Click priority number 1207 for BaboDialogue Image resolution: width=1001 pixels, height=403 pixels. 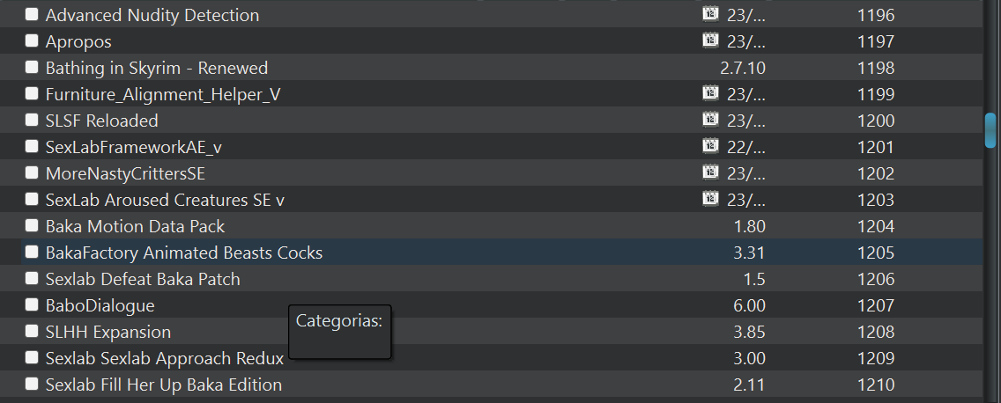click(x=876, y=305)
